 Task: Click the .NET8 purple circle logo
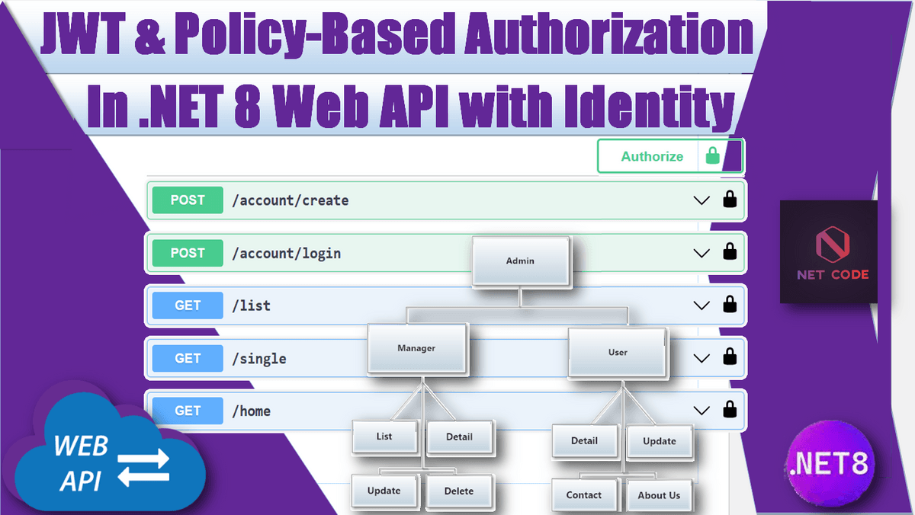click(x=831, y=464)
